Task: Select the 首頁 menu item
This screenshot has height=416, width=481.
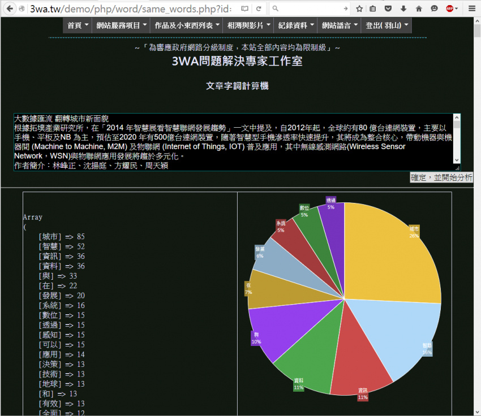Action: (x=75, y=25)
